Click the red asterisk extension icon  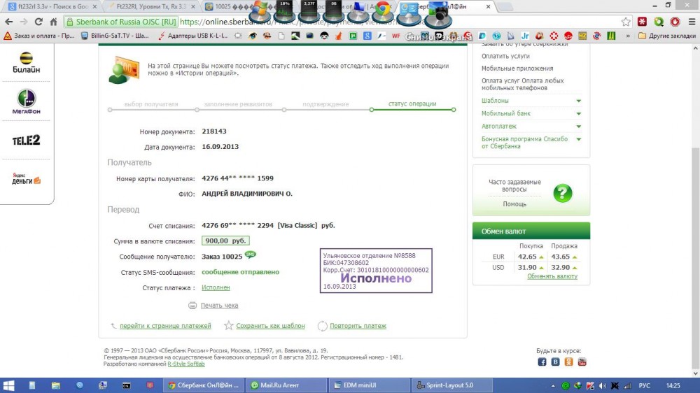(x=642, y=22)
